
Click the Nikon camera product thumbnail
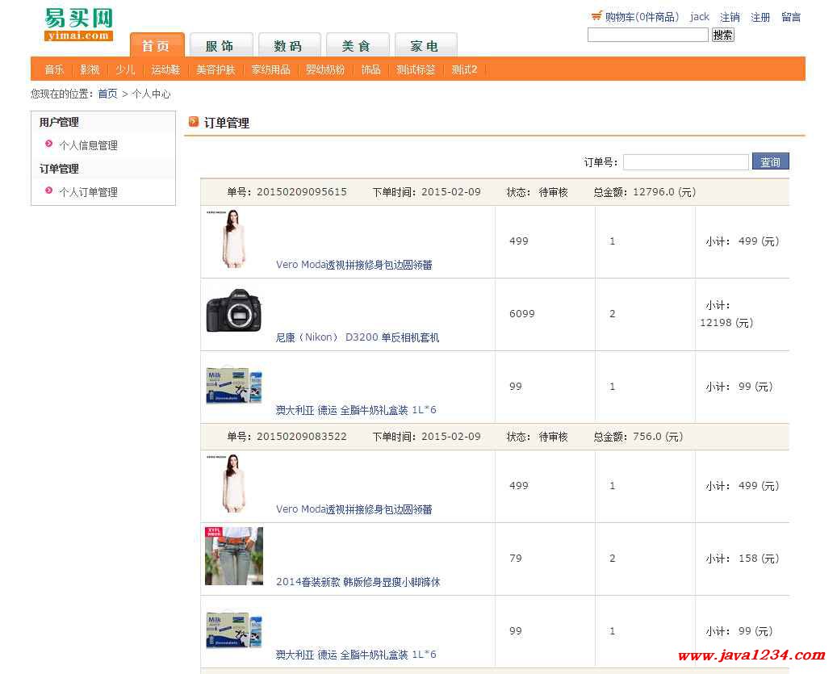[x=234, y=311]
